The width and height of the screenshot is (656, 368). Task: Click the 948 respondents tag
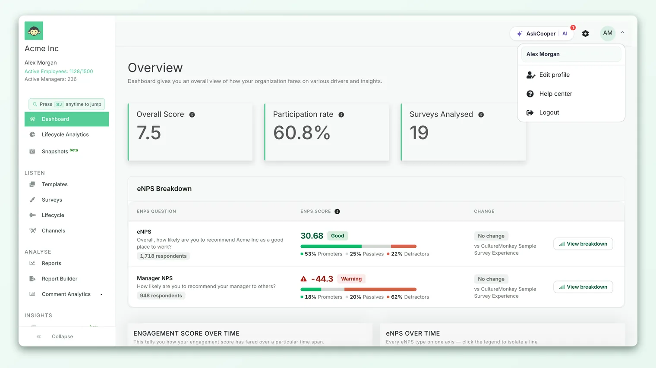coord(161,296)
